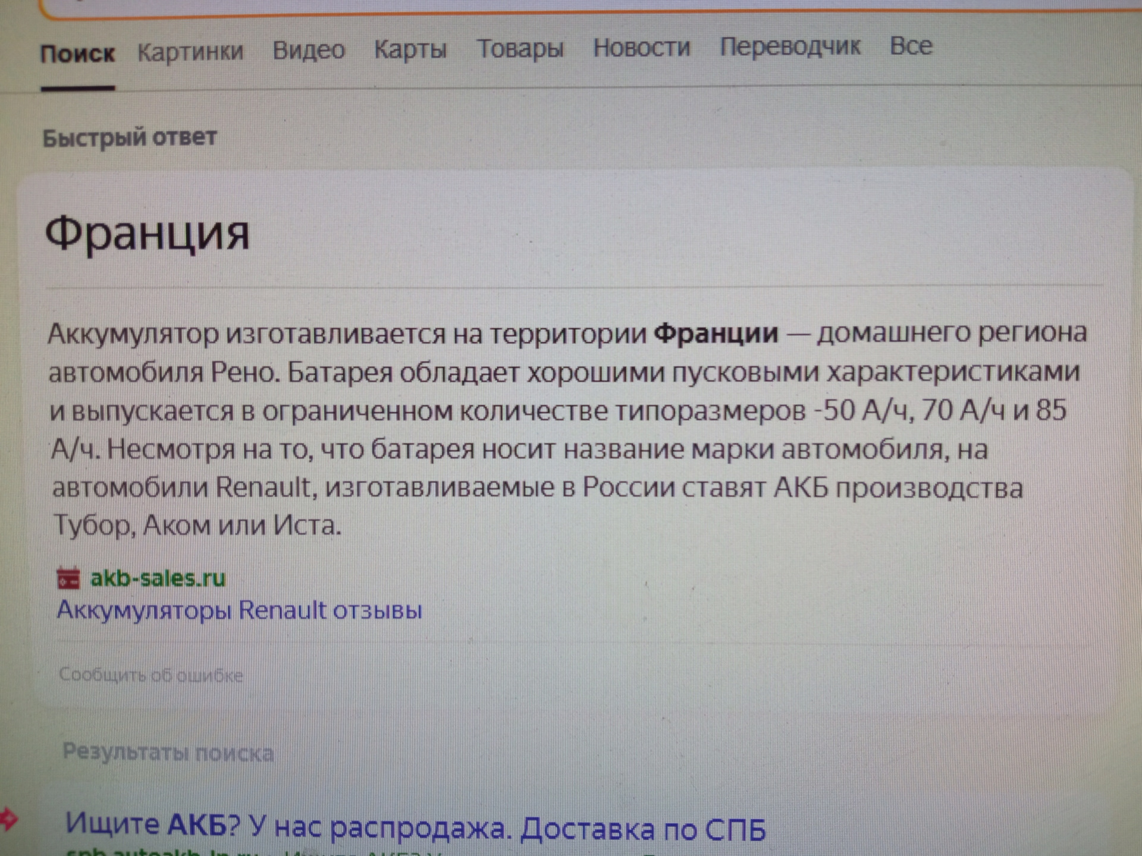Open the Товары tab
The image size is (1142, 856).
click(x=520, y=48)
